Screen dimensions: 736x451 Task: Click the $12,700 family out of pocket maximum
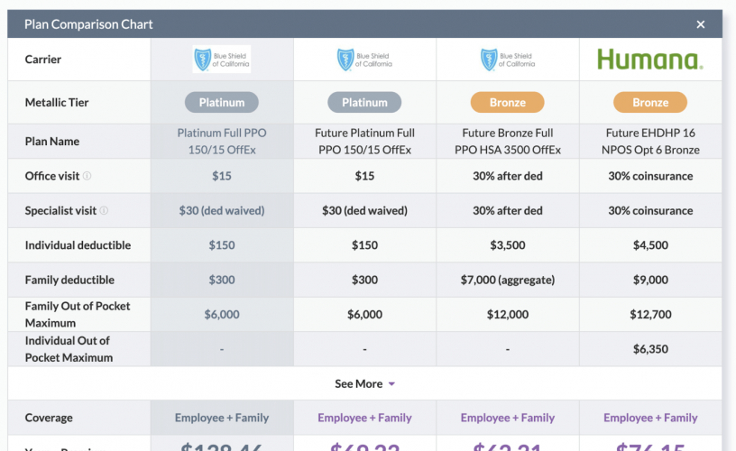click(x=650, y=315)
